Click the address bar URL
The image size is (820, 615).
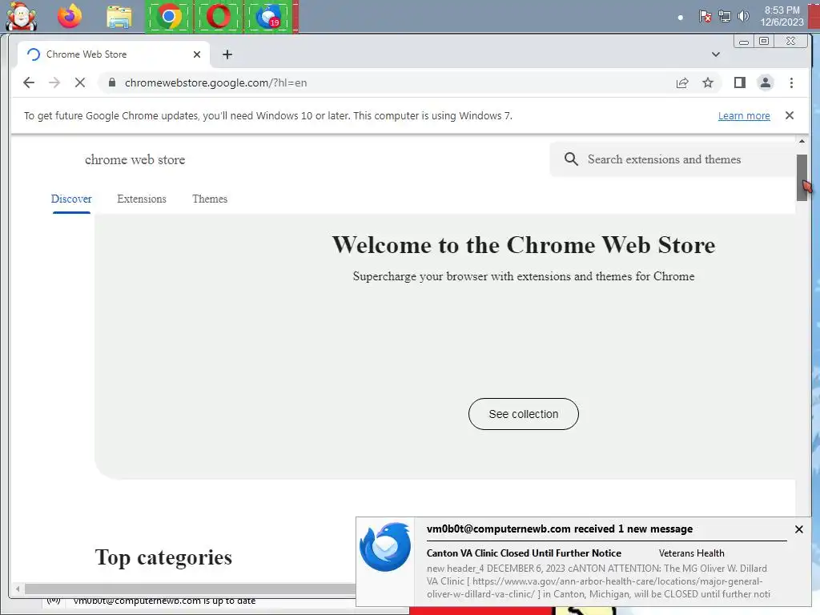click(x=215, y=82)
